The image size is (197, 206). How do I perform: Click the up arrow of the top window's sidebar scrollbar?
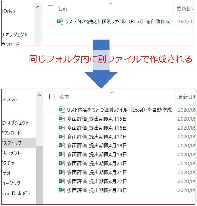tap(38, 7)
